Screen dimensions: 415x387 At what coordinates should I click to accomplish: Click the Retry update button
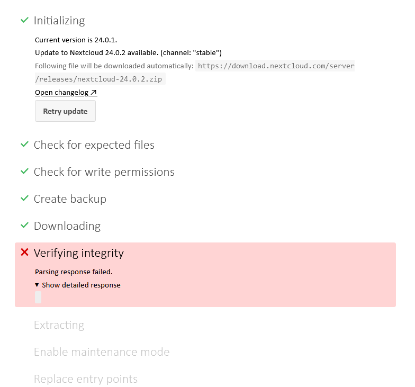(66, 111)
